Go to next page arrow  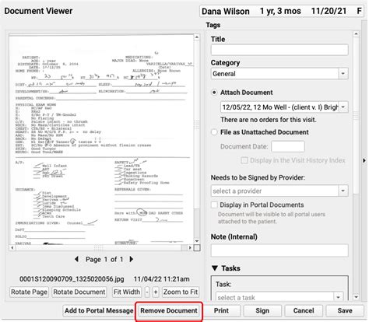coord(132,259)
